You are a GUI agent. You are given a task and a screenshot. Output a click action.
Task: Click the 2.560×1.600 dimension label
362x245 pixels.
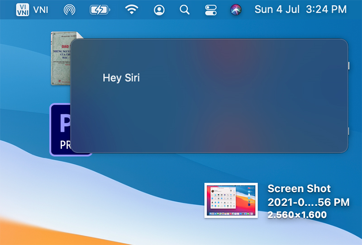click(x=297, y=215)
